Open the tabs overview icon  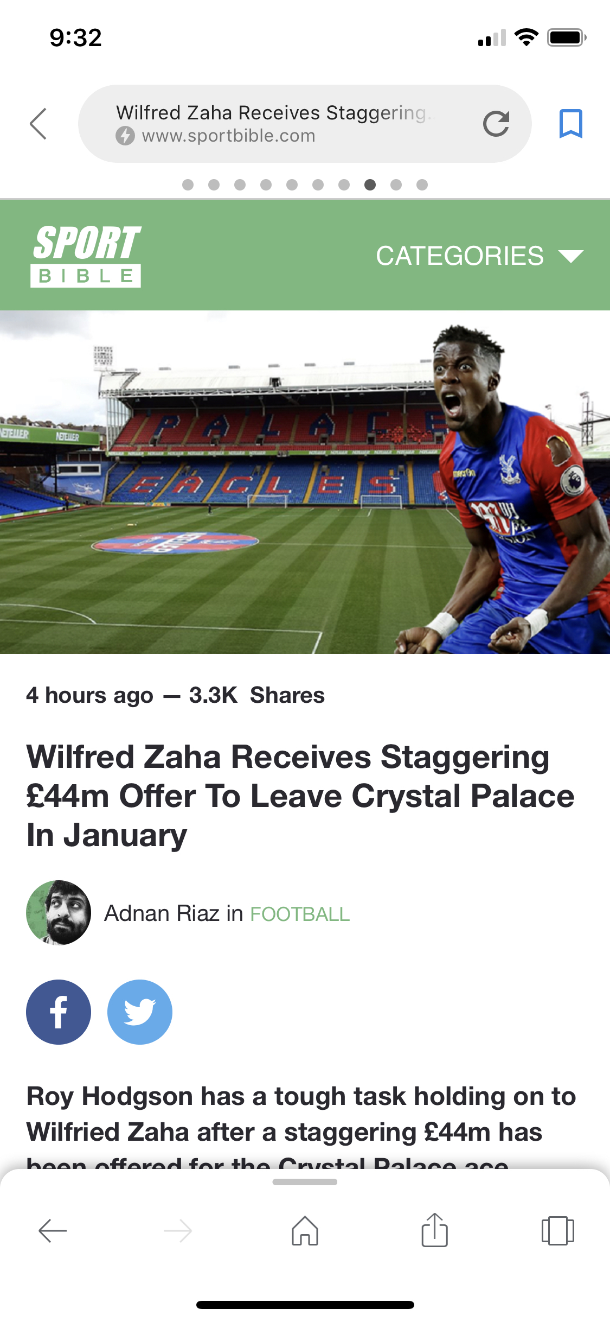click(557, 1231)
